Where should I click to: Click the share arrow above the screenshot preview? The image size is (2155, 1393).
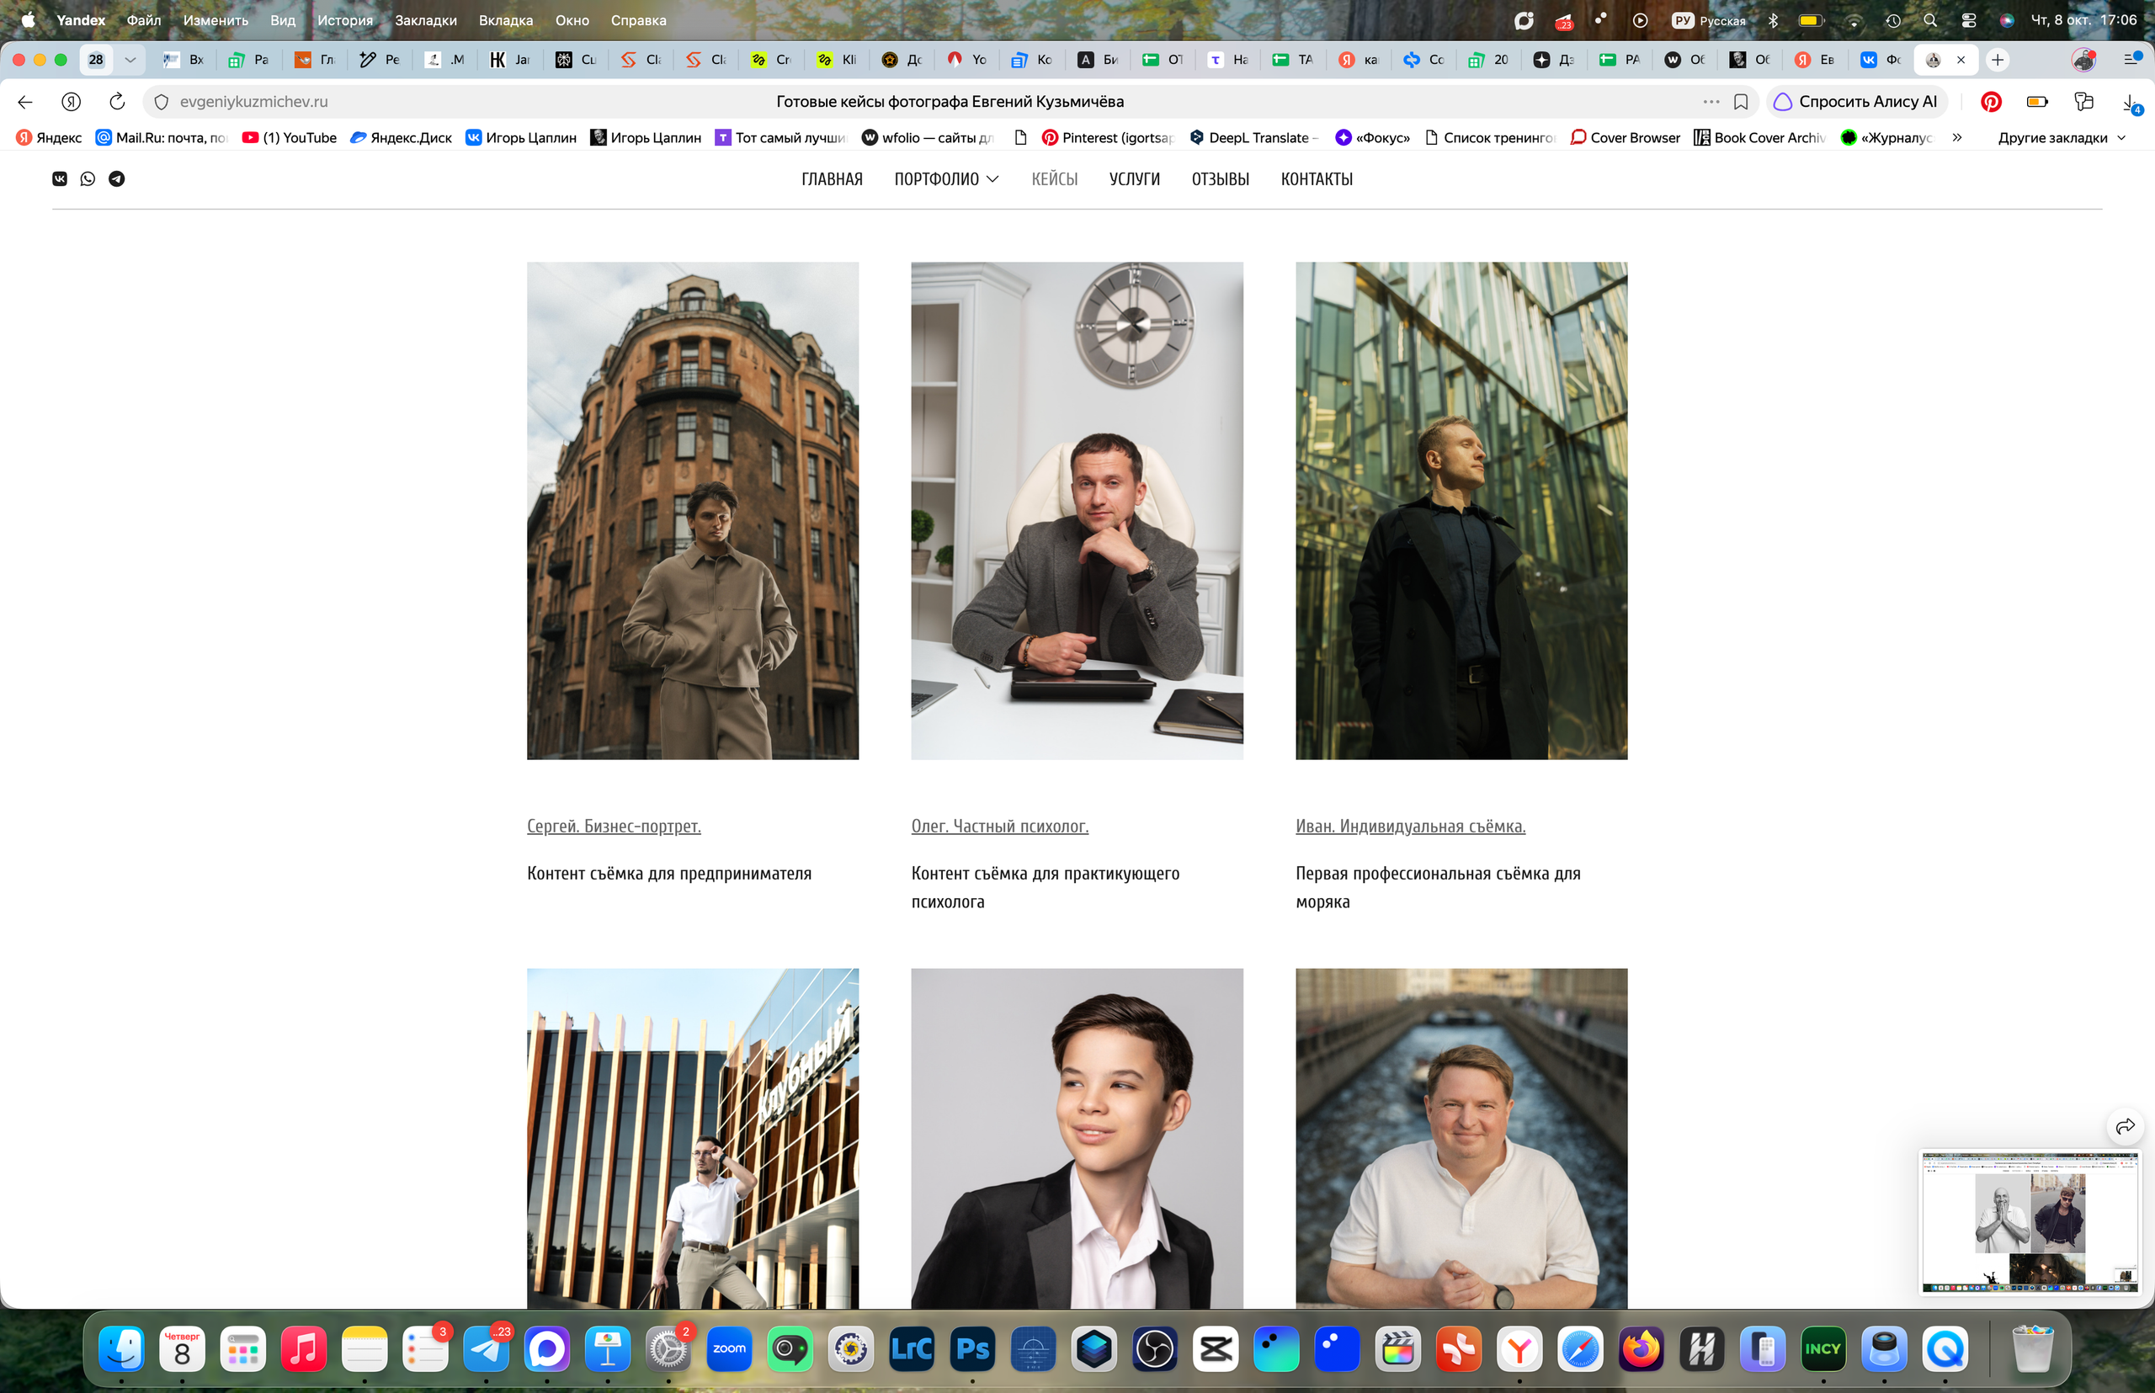2126,1126
